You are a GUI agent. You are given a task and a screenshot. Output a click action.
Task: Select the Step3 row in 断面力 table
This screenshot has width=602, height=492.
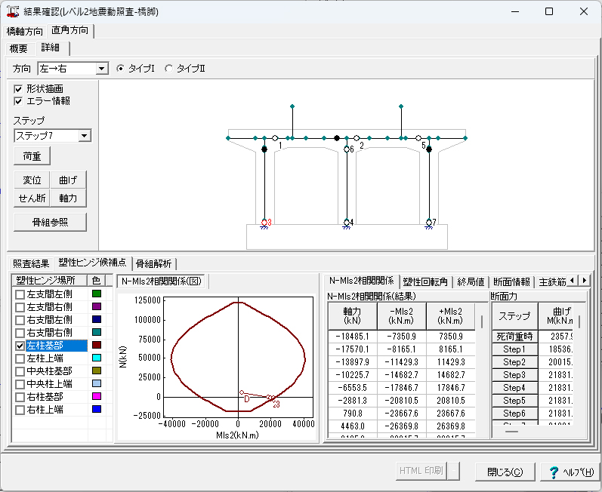pos(514,375)
